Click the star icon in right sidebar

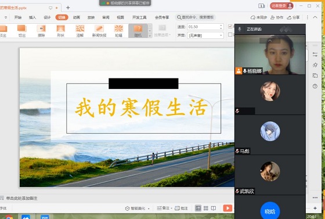(x=315, y=65)
